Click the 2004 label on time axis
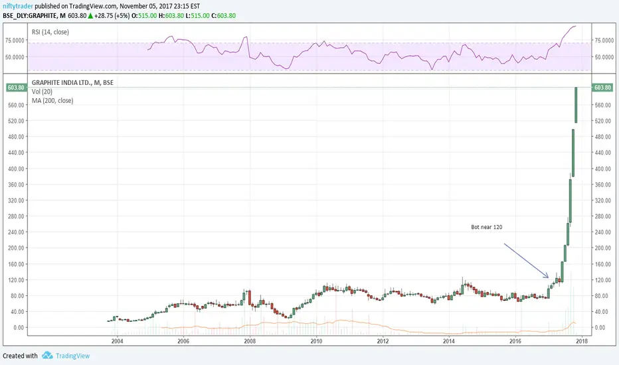 click(117, 341)
